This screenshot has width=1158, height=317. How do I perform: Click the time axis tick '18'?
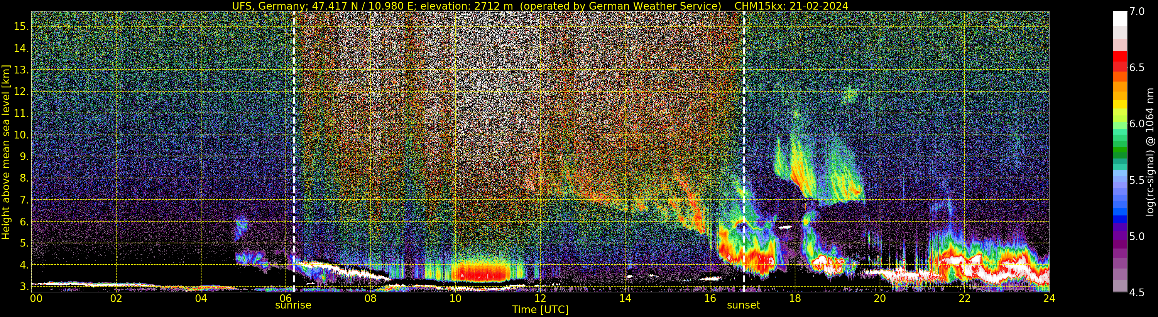pos(795,298)
